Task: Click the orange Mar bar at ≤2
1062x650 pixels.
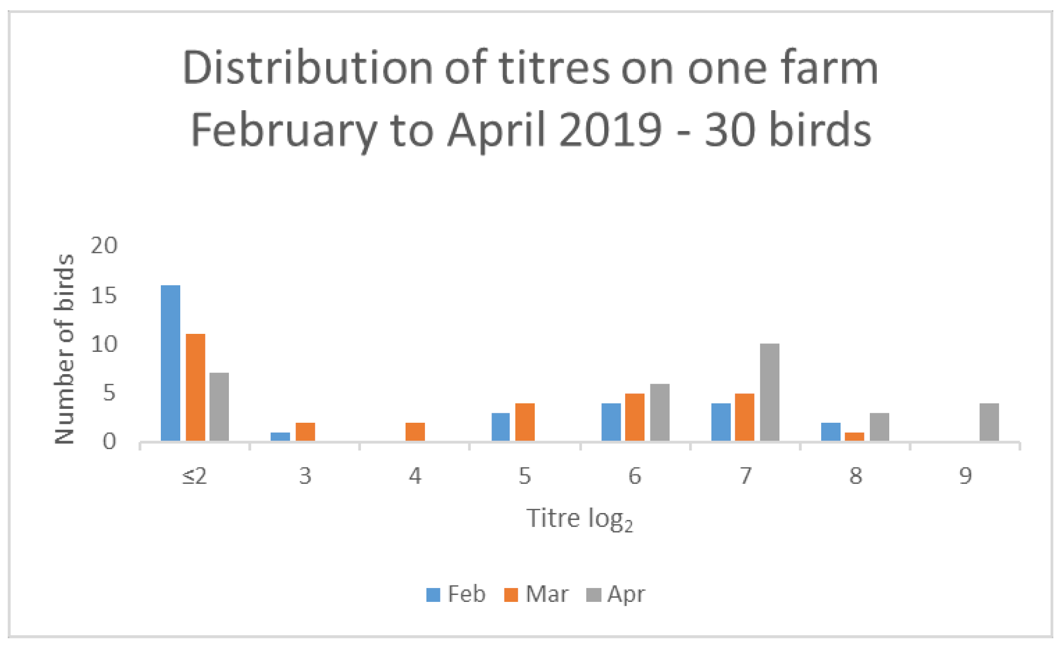Action: [x=195, y=388]
